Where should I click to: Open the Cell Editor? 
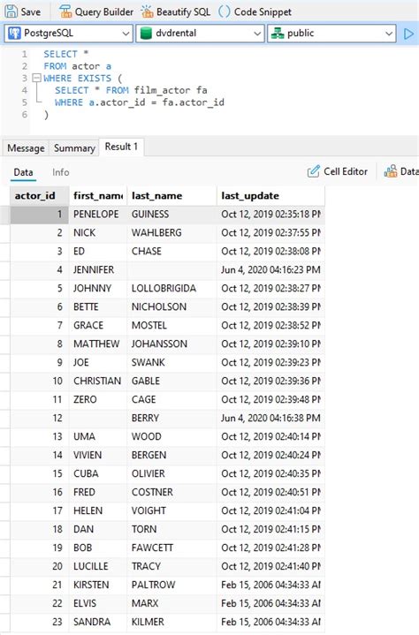pyautogui.click(x=338, y=171)
